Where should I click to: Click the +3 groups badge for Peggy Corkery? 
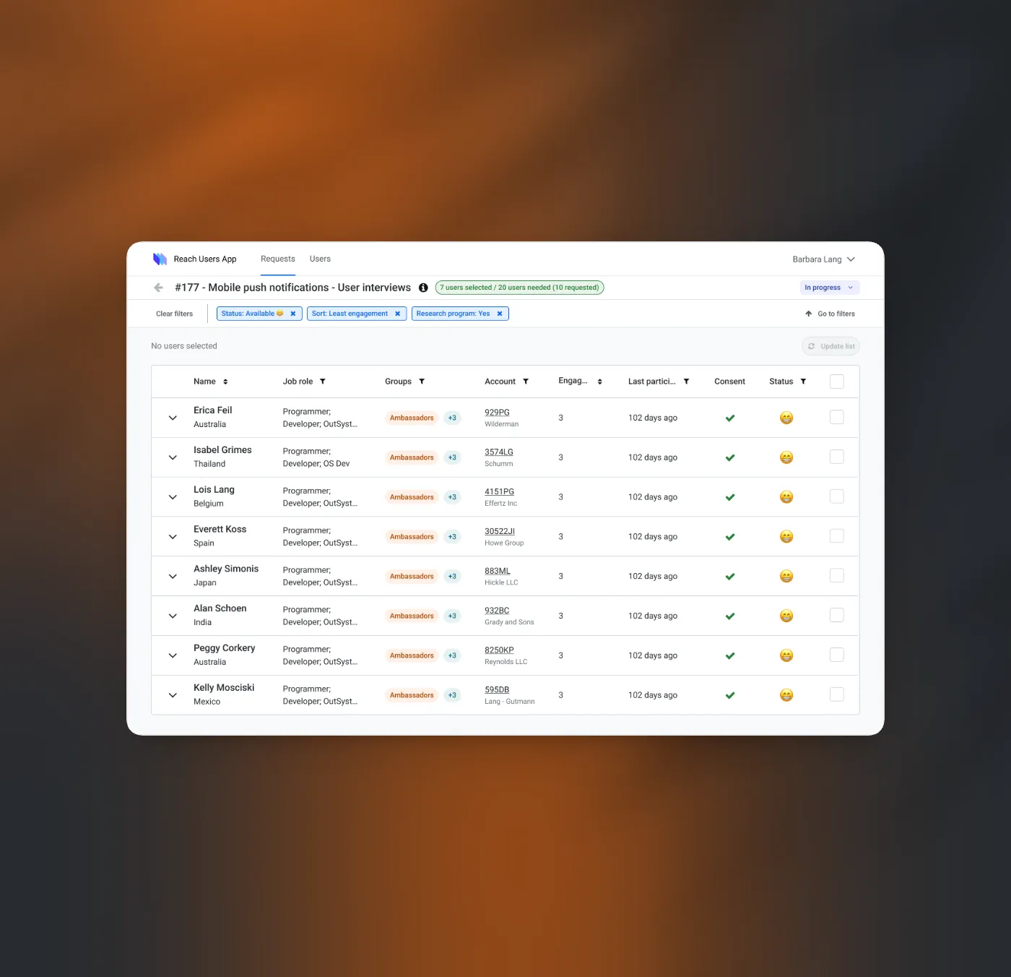click(x=452, y=655)
